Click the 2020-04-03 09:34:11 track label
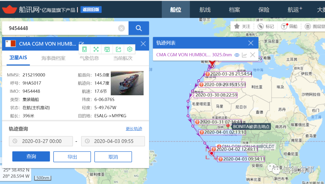 (x=241, y=159)
